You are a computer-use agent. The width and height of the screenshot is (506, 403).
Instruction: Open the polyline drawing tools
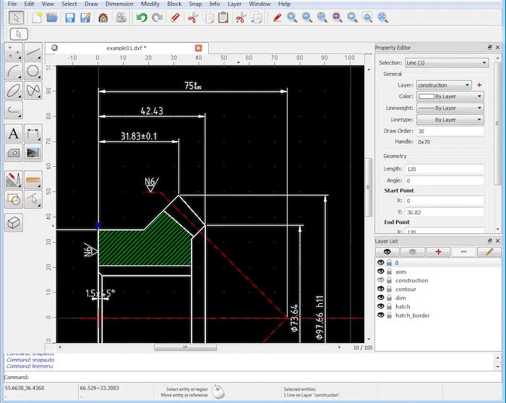coord(14,110)
